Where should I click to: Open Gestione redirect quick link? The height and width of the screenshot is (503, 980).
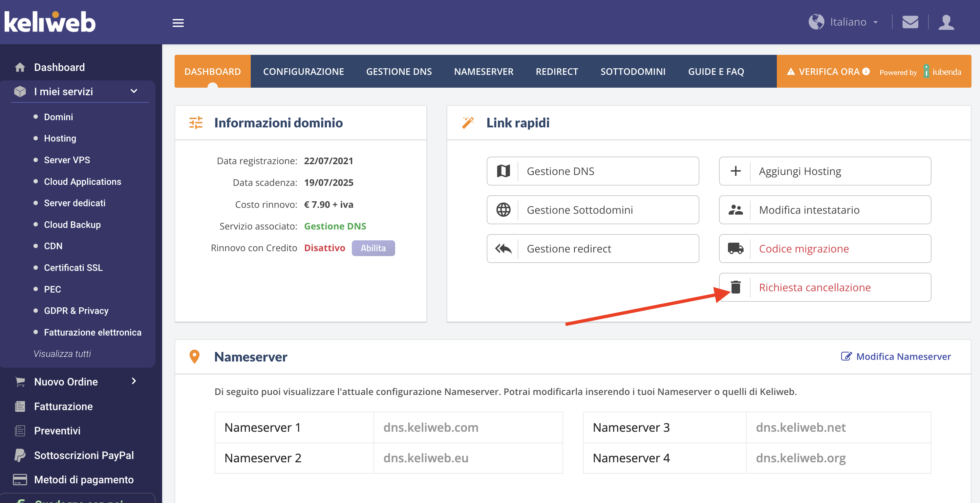[592, 249]
